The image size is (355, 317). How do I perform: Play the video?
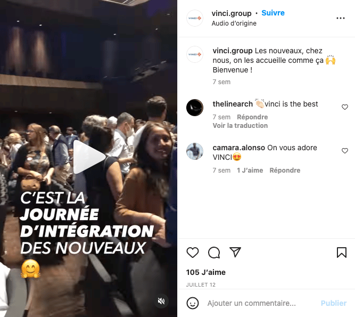point(89,157)
